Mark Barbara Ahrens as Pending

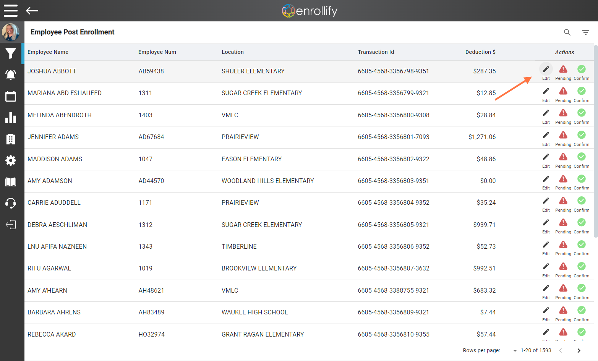click(563, 314)
